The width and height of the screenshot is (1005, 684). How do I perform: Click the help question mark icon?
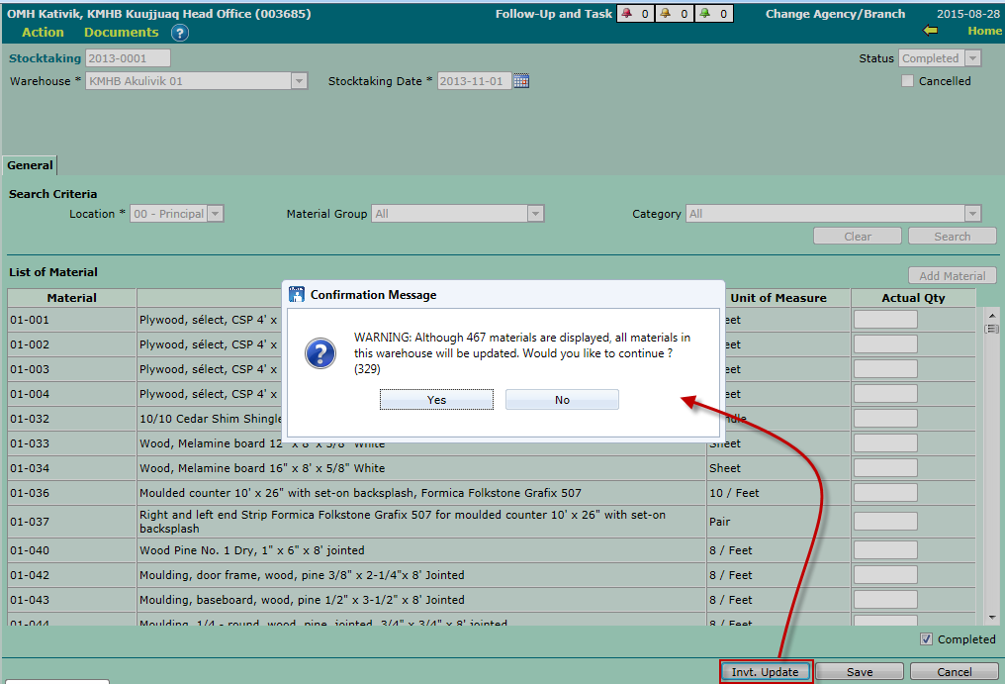tap(179, 33)
